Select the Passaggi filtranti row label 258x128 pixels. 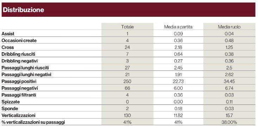(x=19, y=95)
